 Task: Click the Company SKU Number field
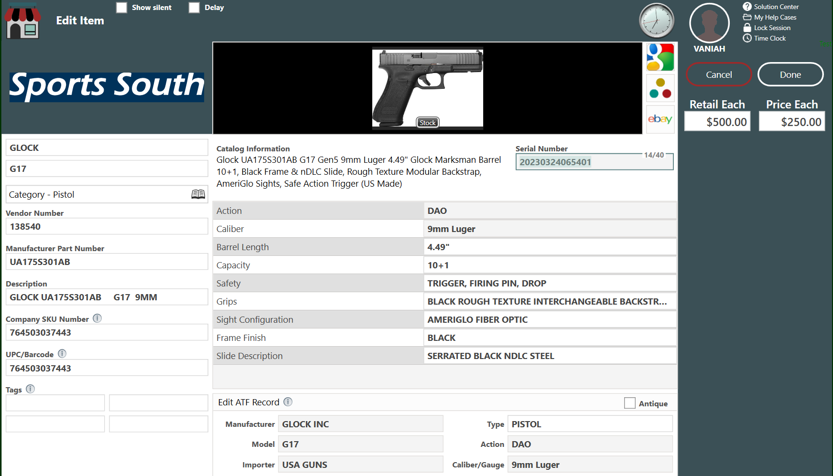(x=107, y=332)
